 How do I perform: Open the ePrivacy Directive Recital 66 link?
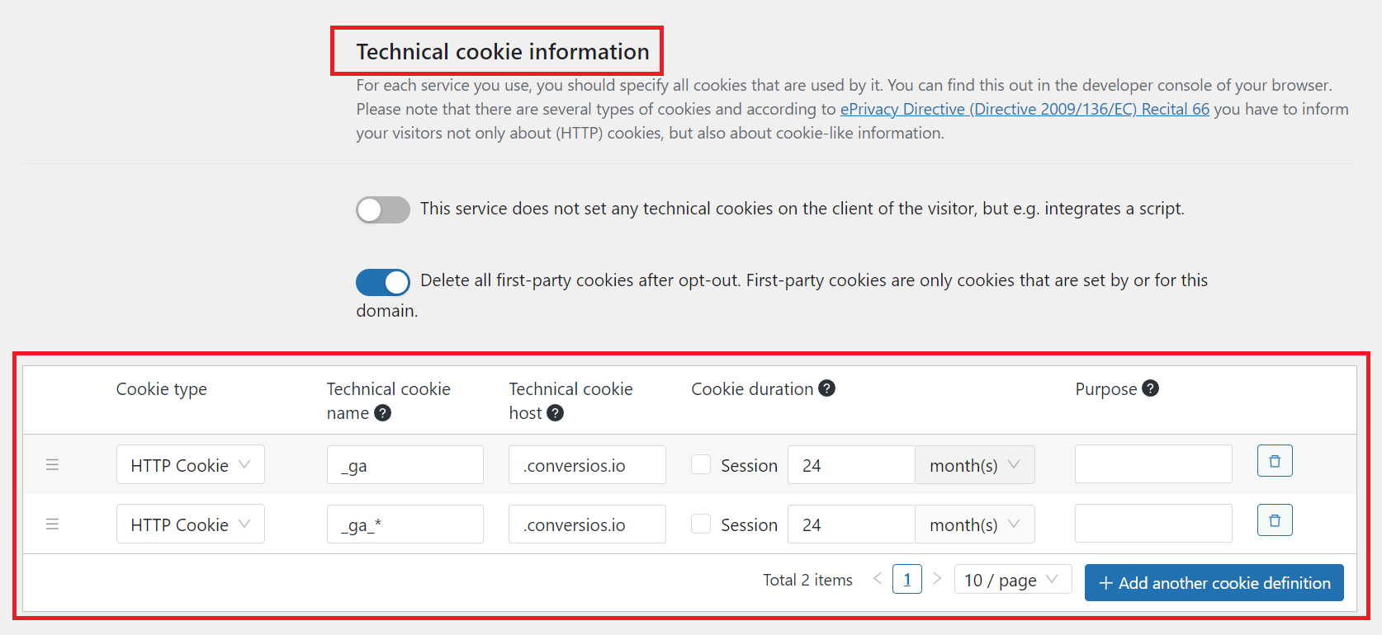1024,108
